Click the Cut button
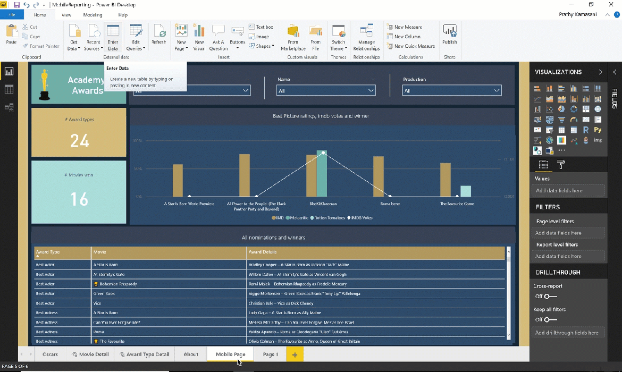622x372 pixels. 30,27
